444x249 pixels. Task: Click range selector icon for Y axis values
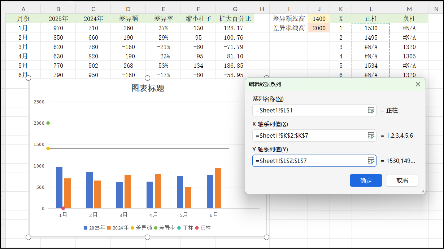pos(371,161)
